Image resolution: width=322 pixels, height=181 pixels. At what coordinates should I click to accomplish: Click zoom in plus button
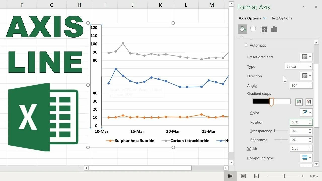pyautogui.click(x=302, y=176)
